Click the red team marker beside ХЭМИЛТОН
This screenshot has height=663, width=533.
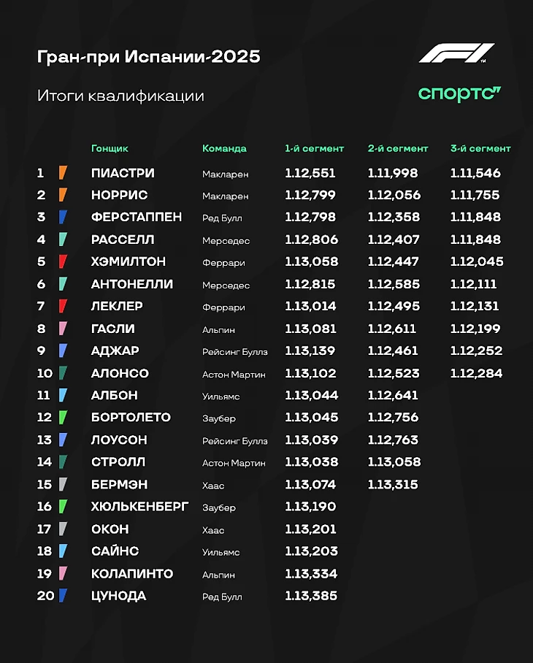click(x=63, y=261)
